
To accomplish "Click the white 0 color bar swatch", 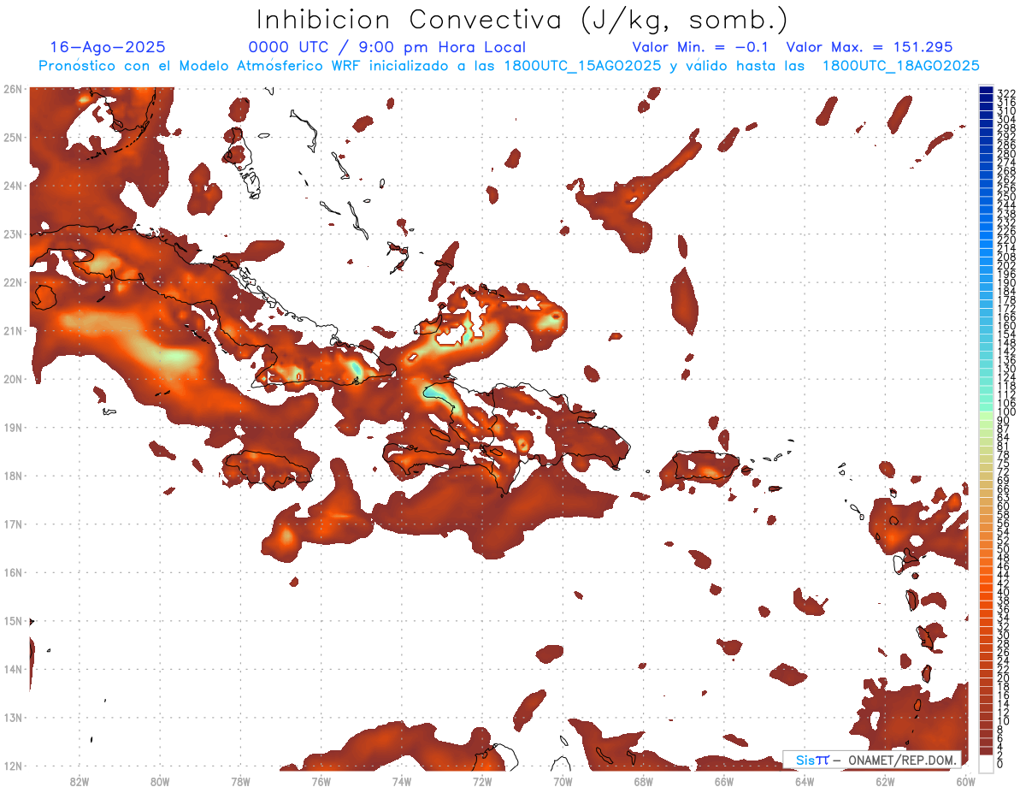I will [987, 762].
